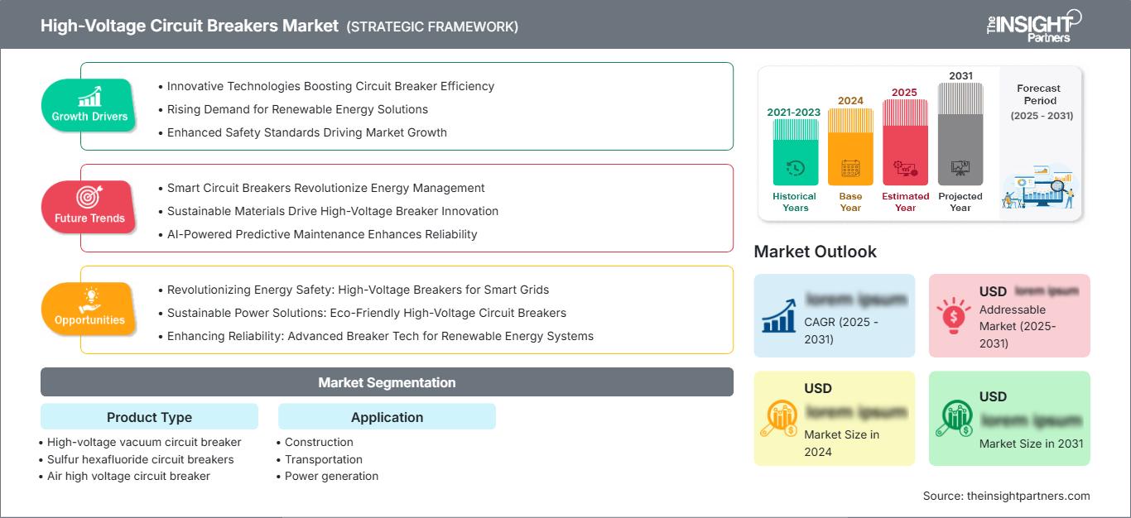The width and height of the screenshot is (1131, 518).
Task: Click the Future Trends target icon
Action: [89, 197]
